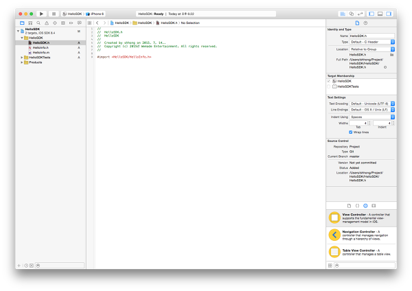
Task: Select View Controller in the library
Action: point(361,218)
